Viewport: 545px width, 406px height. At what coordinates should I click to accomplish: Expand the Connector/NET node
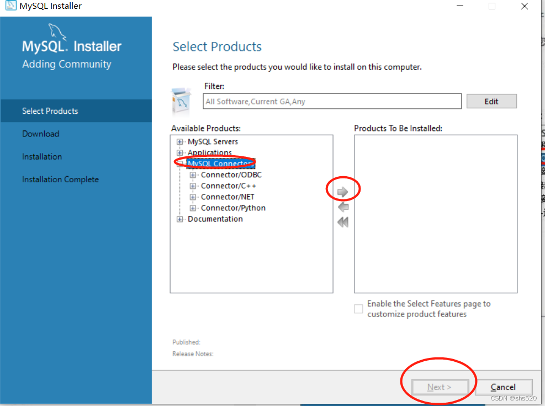point(193,197)
